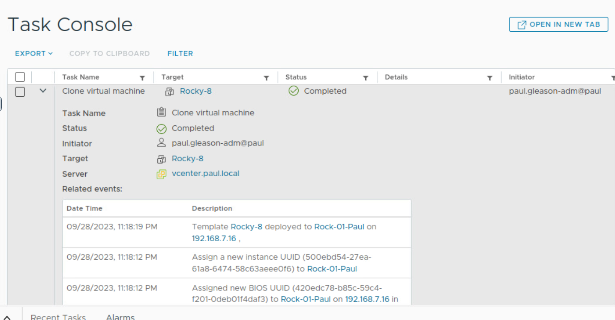Switch to the Recent Tasks tab
615x320 pixels.
58,317
